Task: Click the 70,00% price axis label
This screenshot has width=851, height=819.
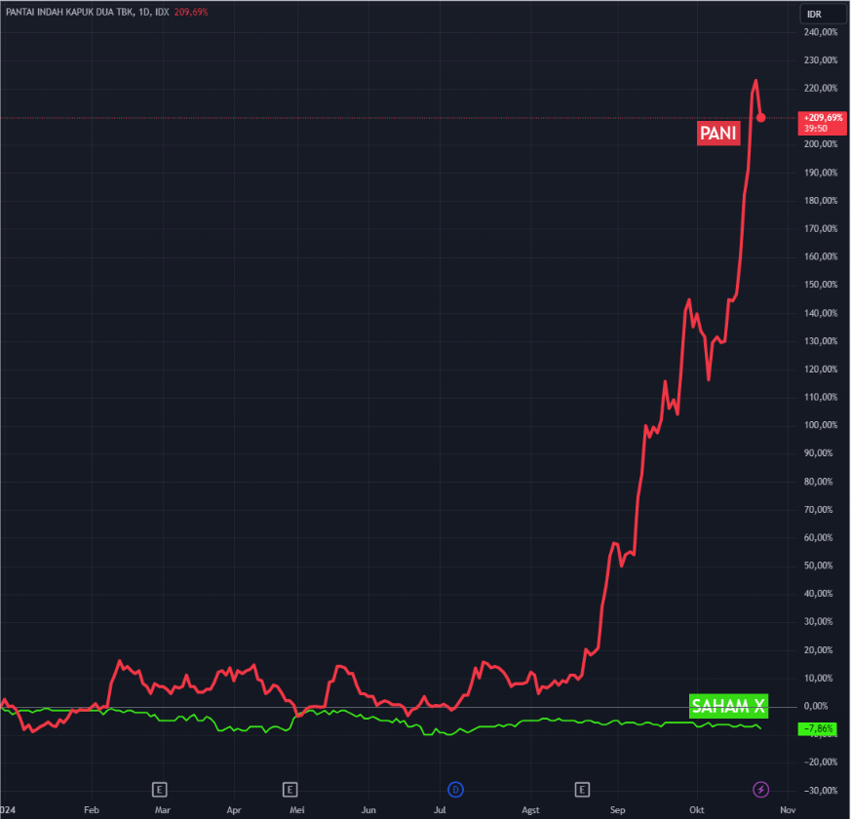Action: tap(819, 510)
